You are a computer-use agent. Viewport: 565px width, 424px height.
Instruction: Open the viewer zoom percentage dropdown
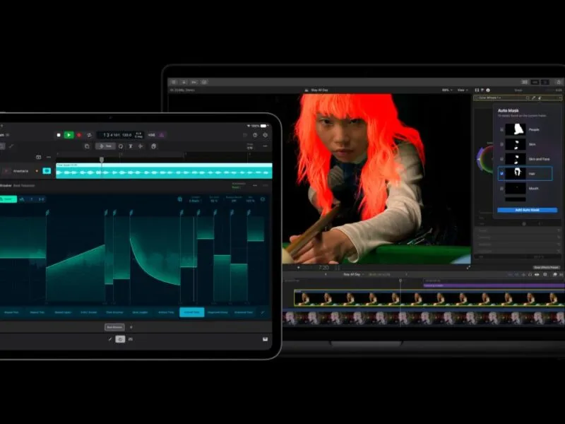[x=447, y=90]
